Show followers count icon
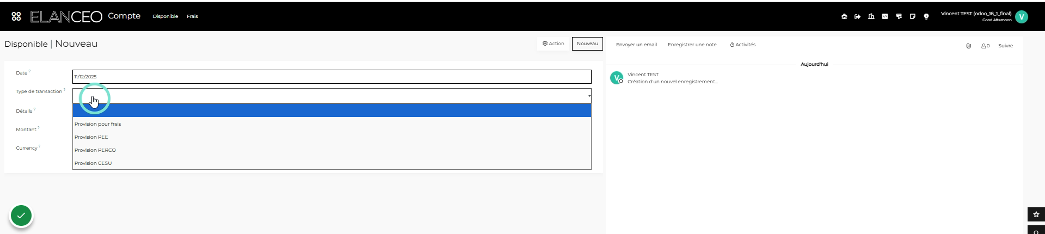1045x234 pixels. [x=986, y=46]
